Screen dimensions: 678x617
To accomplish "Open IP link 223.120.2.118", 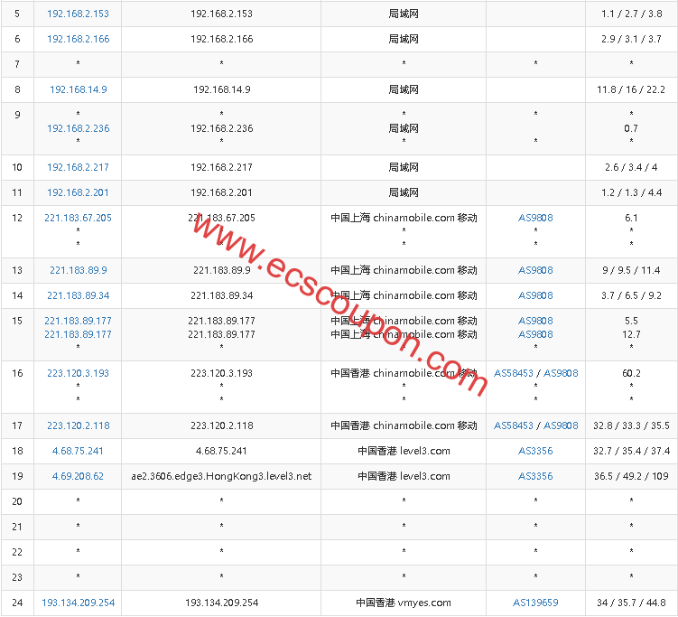I will point(78,425).
